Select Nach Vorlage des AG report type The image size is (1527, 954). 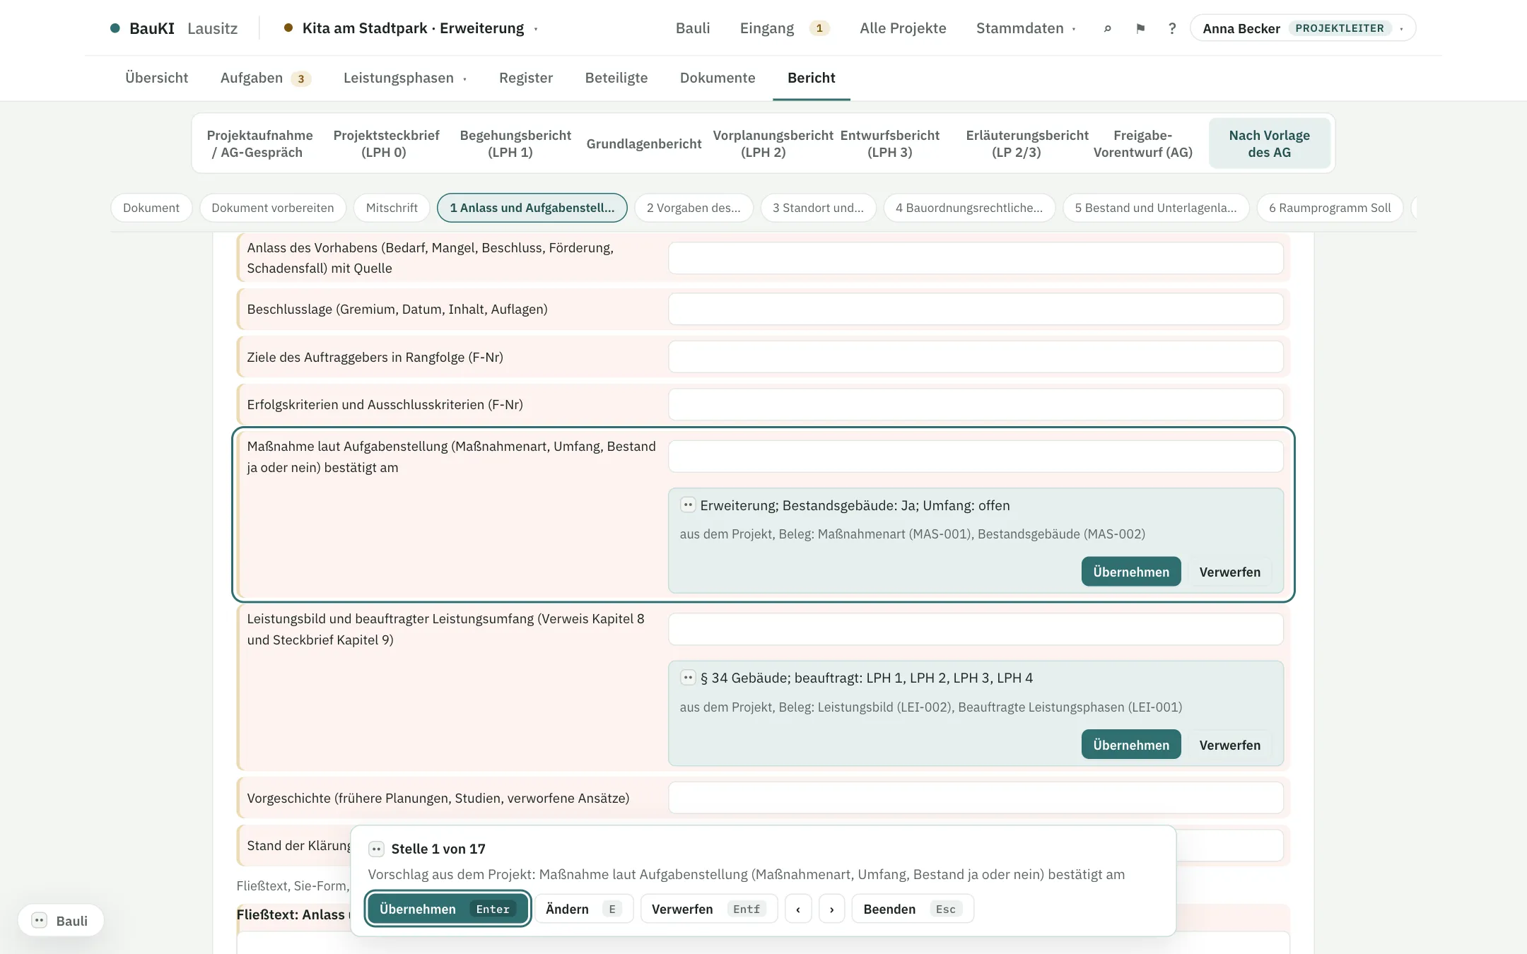[1269, 143]
